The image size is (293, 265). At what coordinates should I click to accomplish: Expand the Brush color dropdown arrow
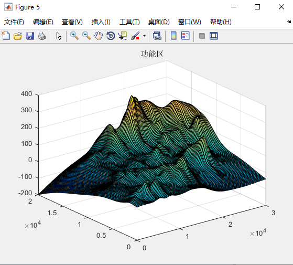(x=144, y=36)
